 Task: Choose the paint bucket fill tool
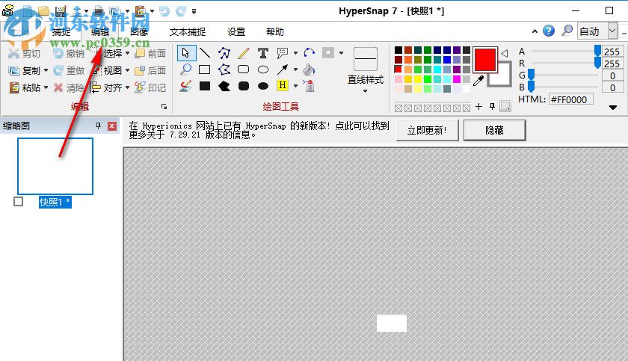pyautogui.click(x=309, y=70)
